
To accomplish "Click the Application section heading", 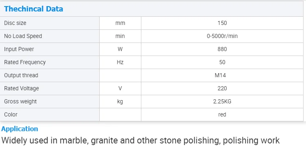I will pyautogui.click(x=20, y=129).
